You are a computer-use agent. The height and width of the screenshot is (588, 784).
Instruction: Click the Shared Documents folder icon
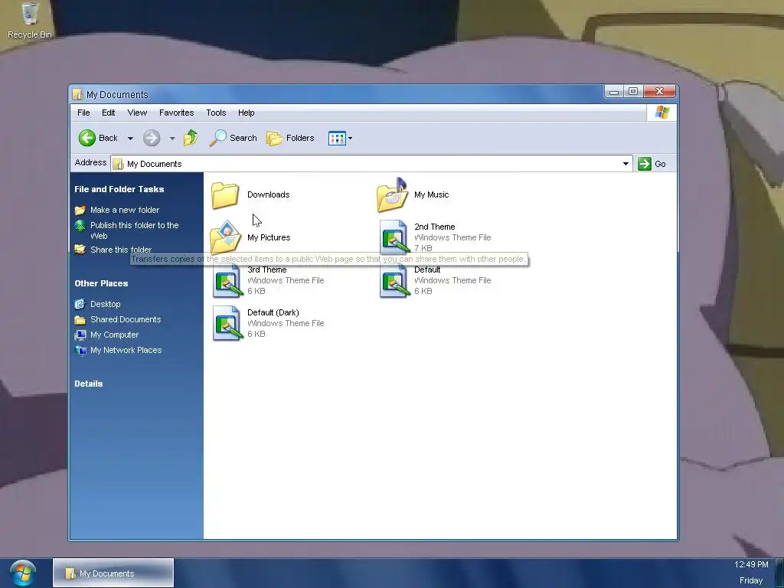80,319
